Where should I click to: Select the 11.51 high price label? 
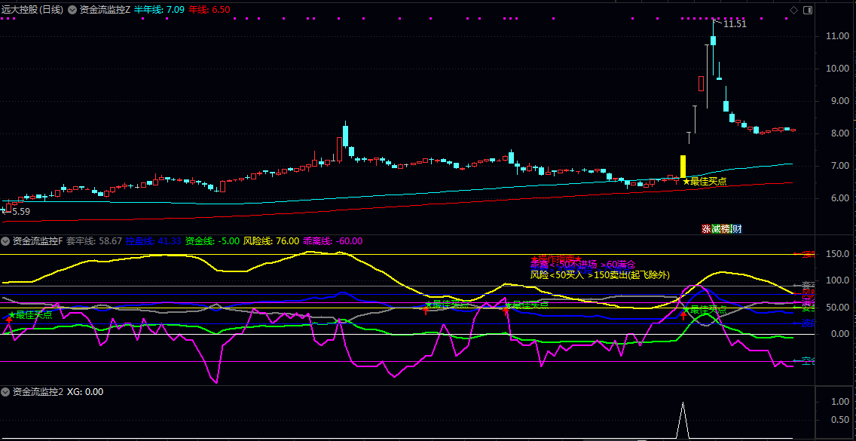[734, 24]
